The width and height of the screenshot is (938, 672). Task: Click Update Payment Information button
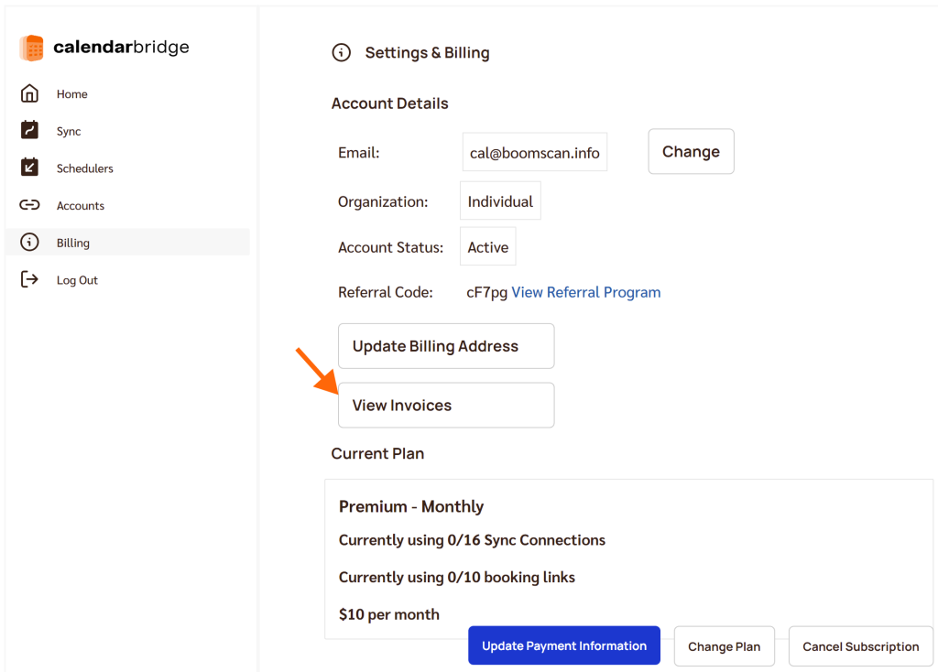564,645
